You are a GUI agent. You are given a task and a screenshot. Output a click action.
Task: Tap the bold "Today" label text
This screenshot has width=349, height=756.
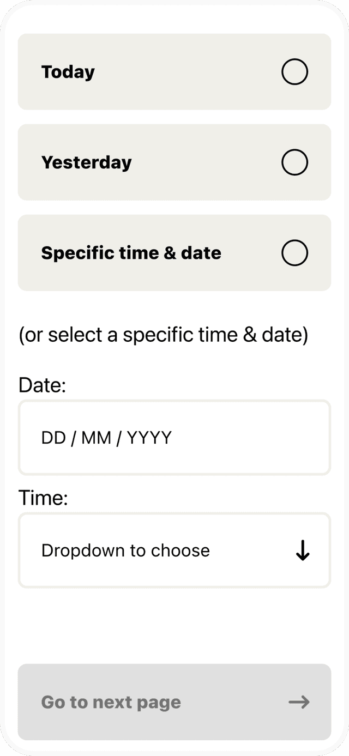pyautogui.click(x=68, y=72)
